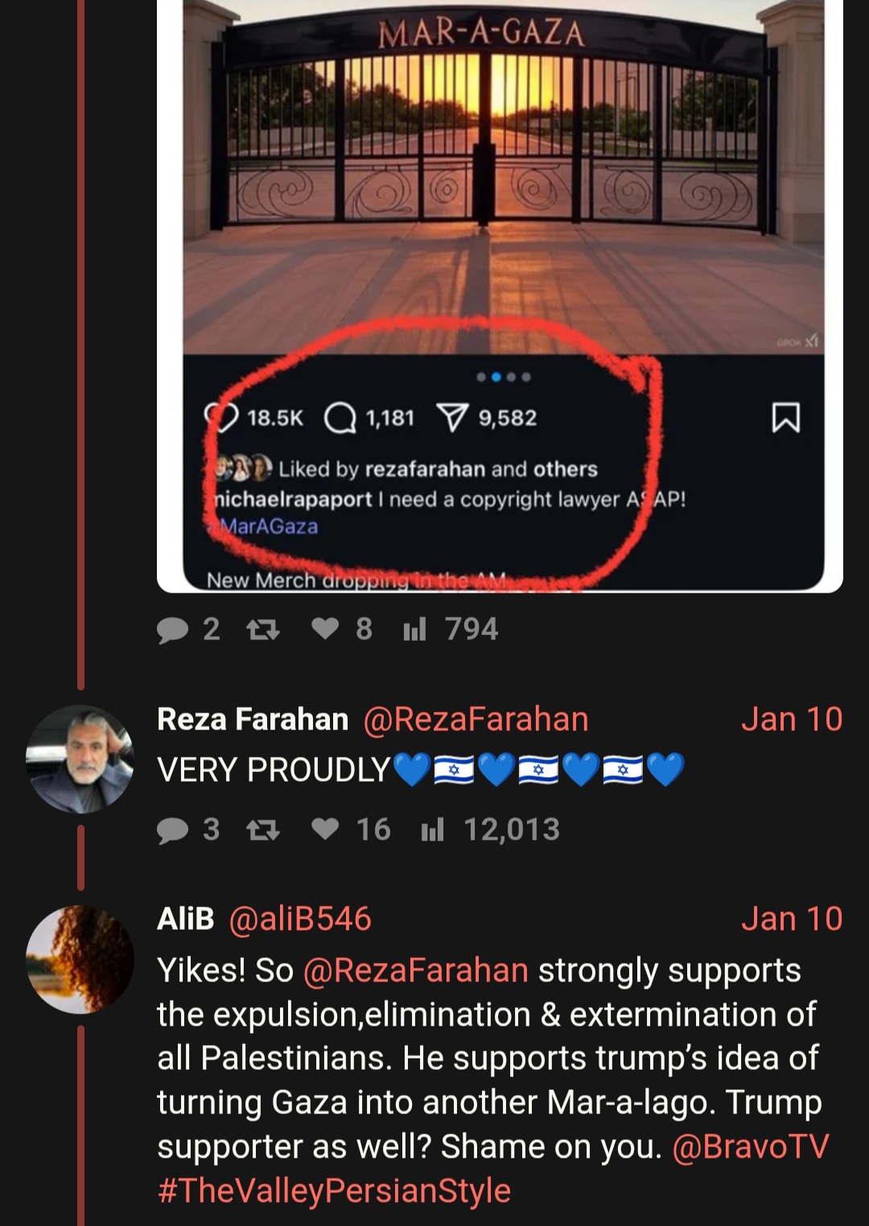Image resolution: width=869 pixels, height=1226 pixels.
Task: Open the #TheValleyPersianStyle hashtag
Action: tap(334, 1191)
